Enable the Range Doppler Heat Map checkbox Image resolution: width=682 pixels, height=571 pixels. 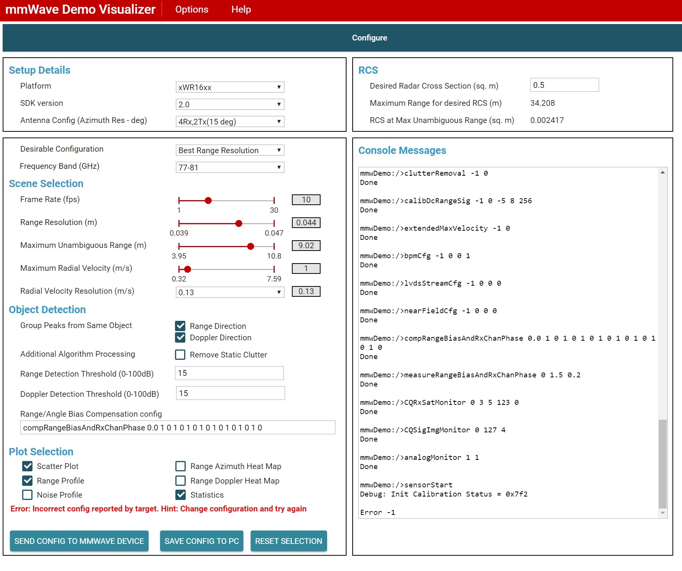180,480
